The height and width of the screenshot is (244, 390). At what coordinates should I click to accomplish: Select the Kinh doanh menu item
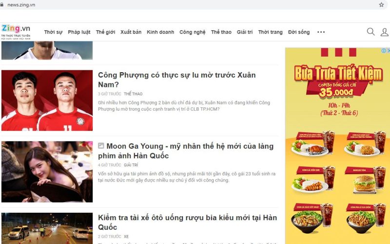tap(160, 32)
